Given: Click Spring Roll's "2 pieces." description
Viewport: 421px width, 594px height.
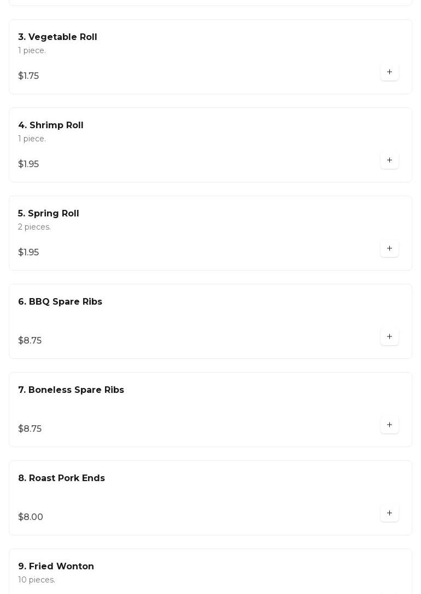Looking at the screenshot, I should coord(34,227).
